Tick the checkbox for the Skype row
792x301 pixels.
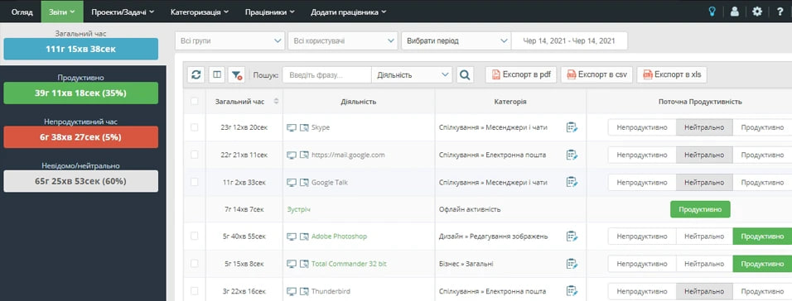[195, 127]
